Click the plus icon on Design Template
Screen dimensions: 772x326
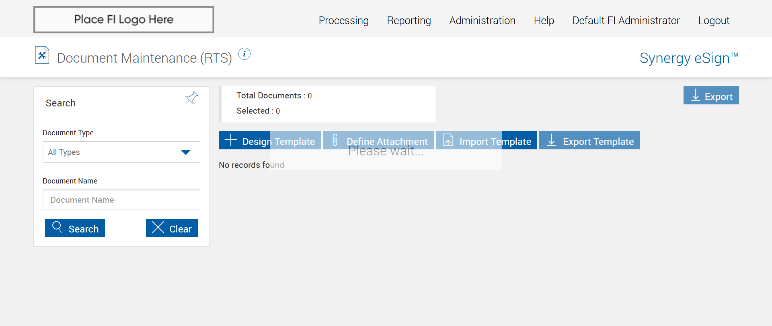click(x=231, y=140)
